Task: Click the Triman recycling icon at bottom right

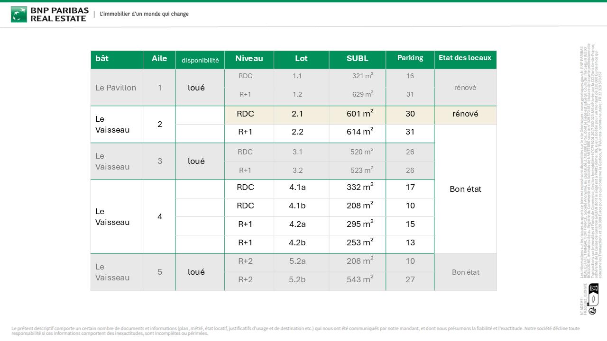Action: [x=593, y=310]
